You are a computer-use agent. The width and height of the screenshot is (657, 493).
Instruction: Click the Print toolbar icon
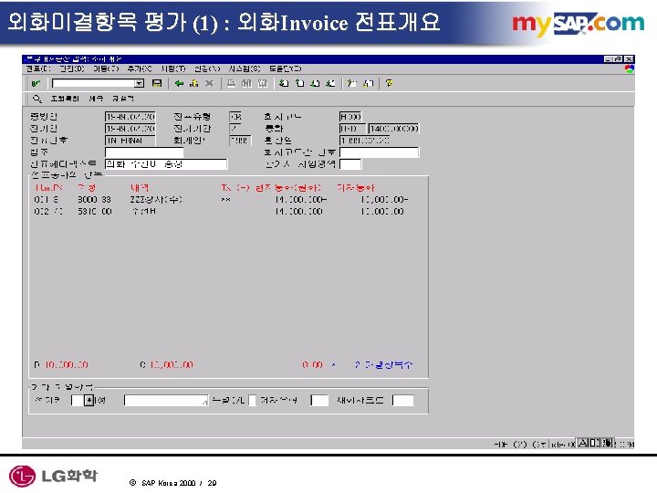point(231,83)
